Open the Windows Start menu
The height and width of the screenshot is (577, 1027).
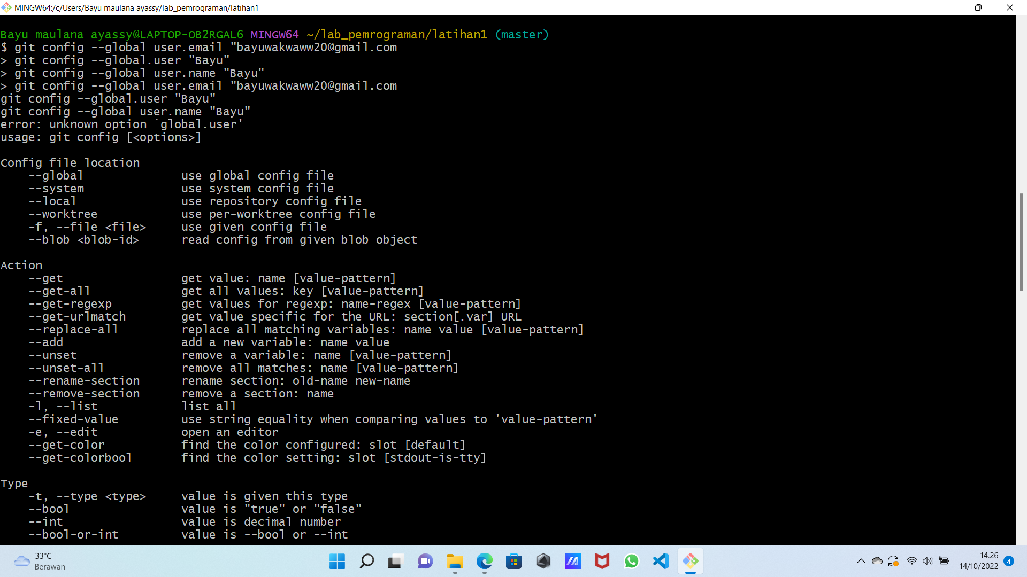click(x=337, y=561)
